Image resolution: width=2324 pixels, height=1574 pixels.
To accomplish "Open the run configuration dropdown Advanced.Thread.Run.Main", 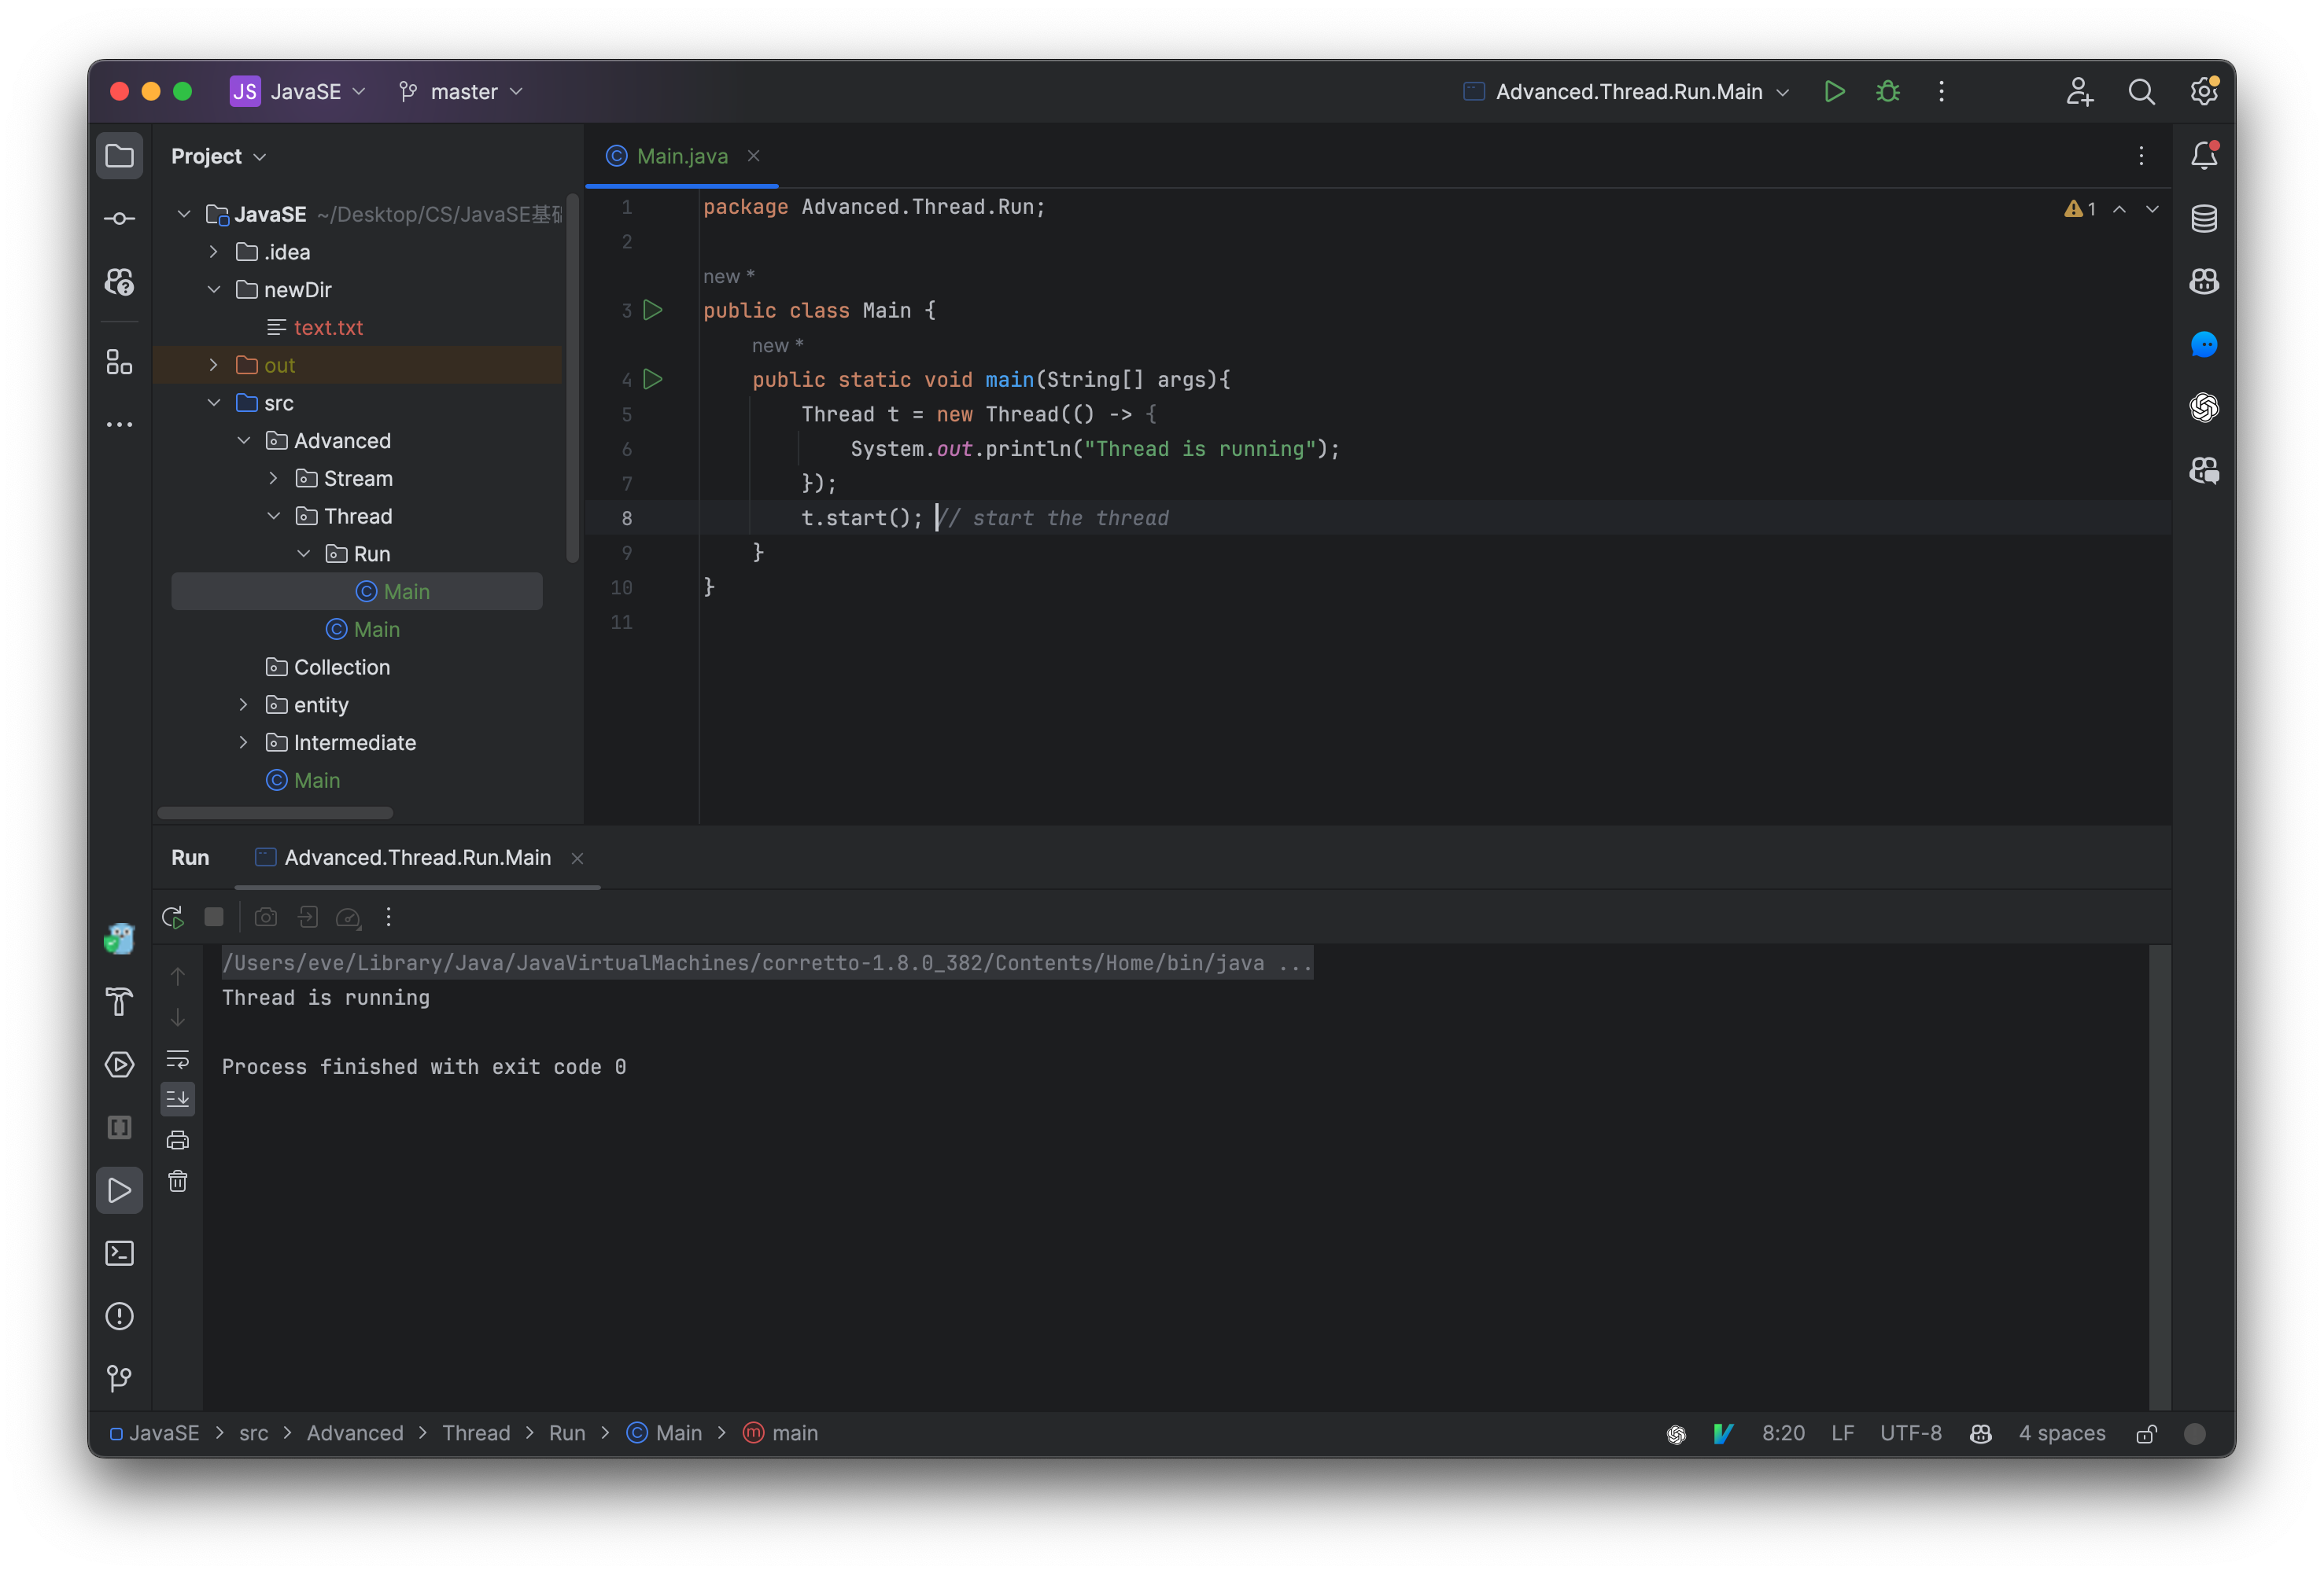I will coord(1625,91).
